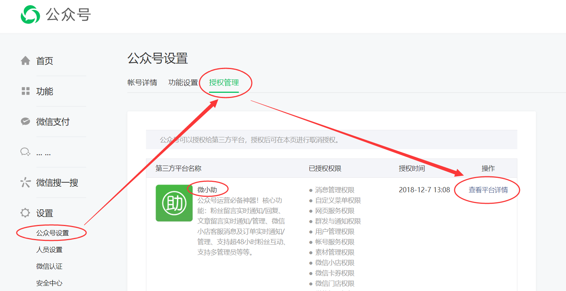Select 人员设置 in sidebar submenu
The image size is (566, 291).
pyautogui.click(x=49, y=249)
